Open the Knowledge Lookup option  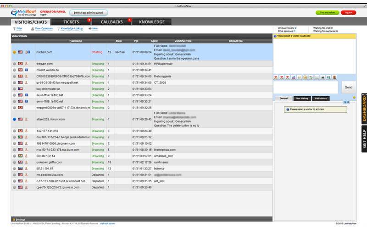point(72,28)
